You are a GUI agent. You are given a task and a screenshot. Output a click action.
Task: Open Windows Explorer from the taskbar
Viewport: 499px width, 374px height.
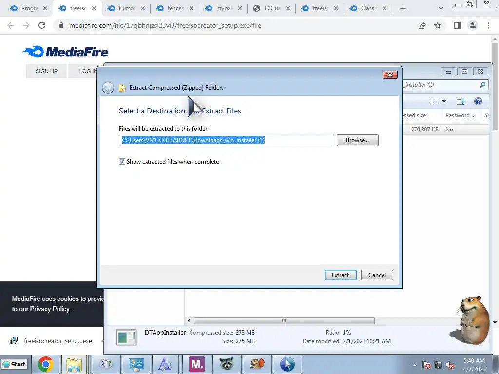74,364
